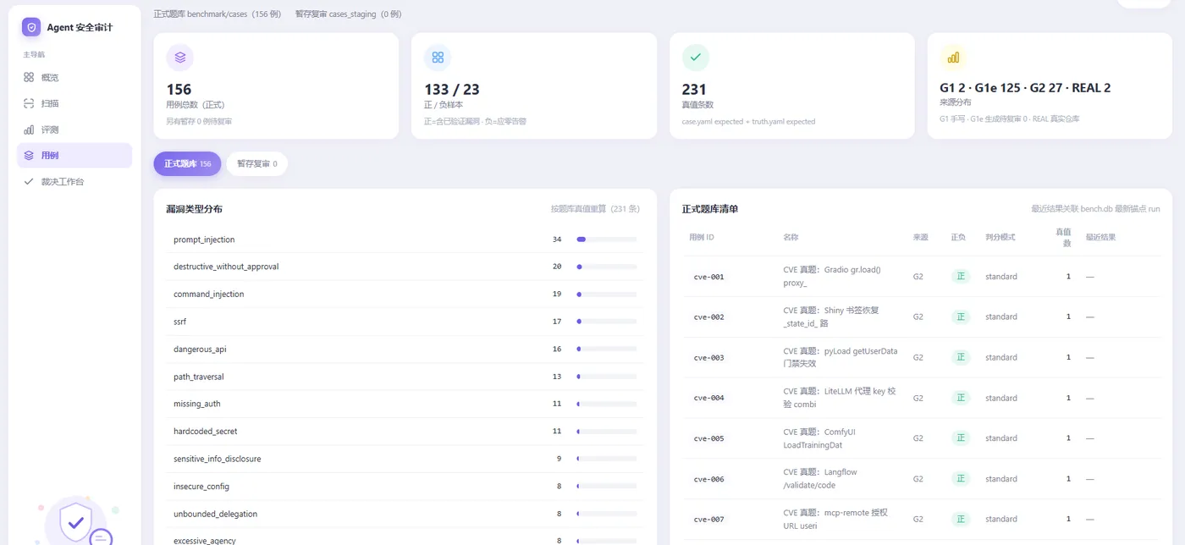Click the Agent 安全审计 shield logo

31,27
